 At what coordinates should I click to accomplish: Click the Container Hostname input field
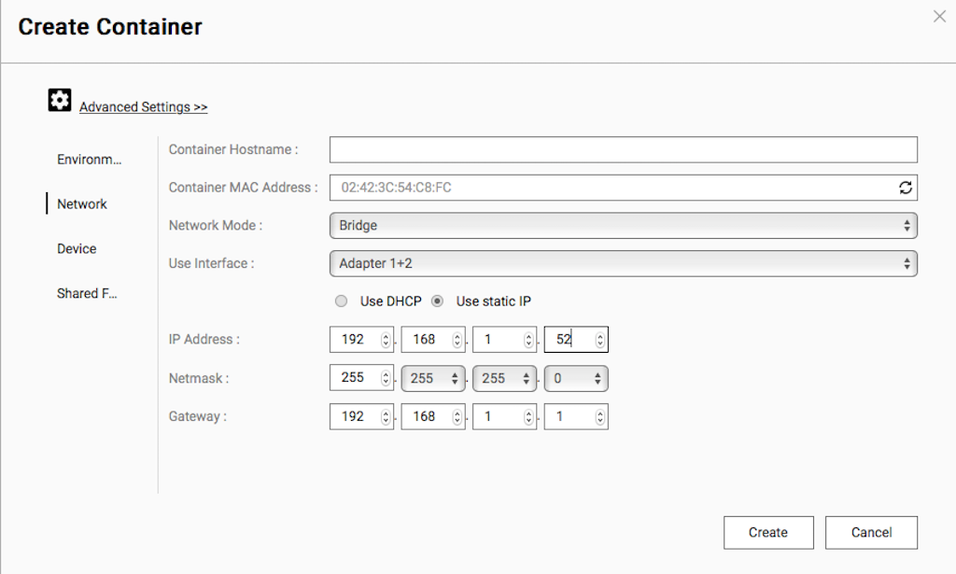click(x=623, y=149)
